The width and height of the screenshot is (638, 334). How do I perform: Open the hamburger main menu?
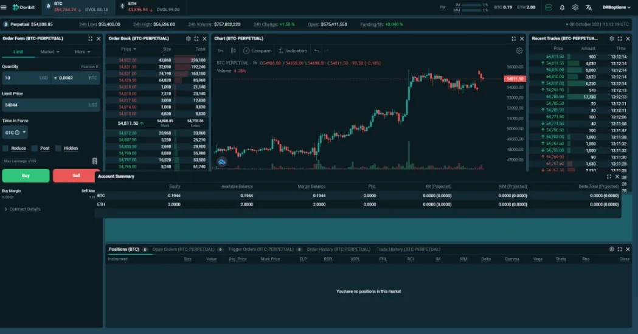pyautogui.click(x=4, y=7)
